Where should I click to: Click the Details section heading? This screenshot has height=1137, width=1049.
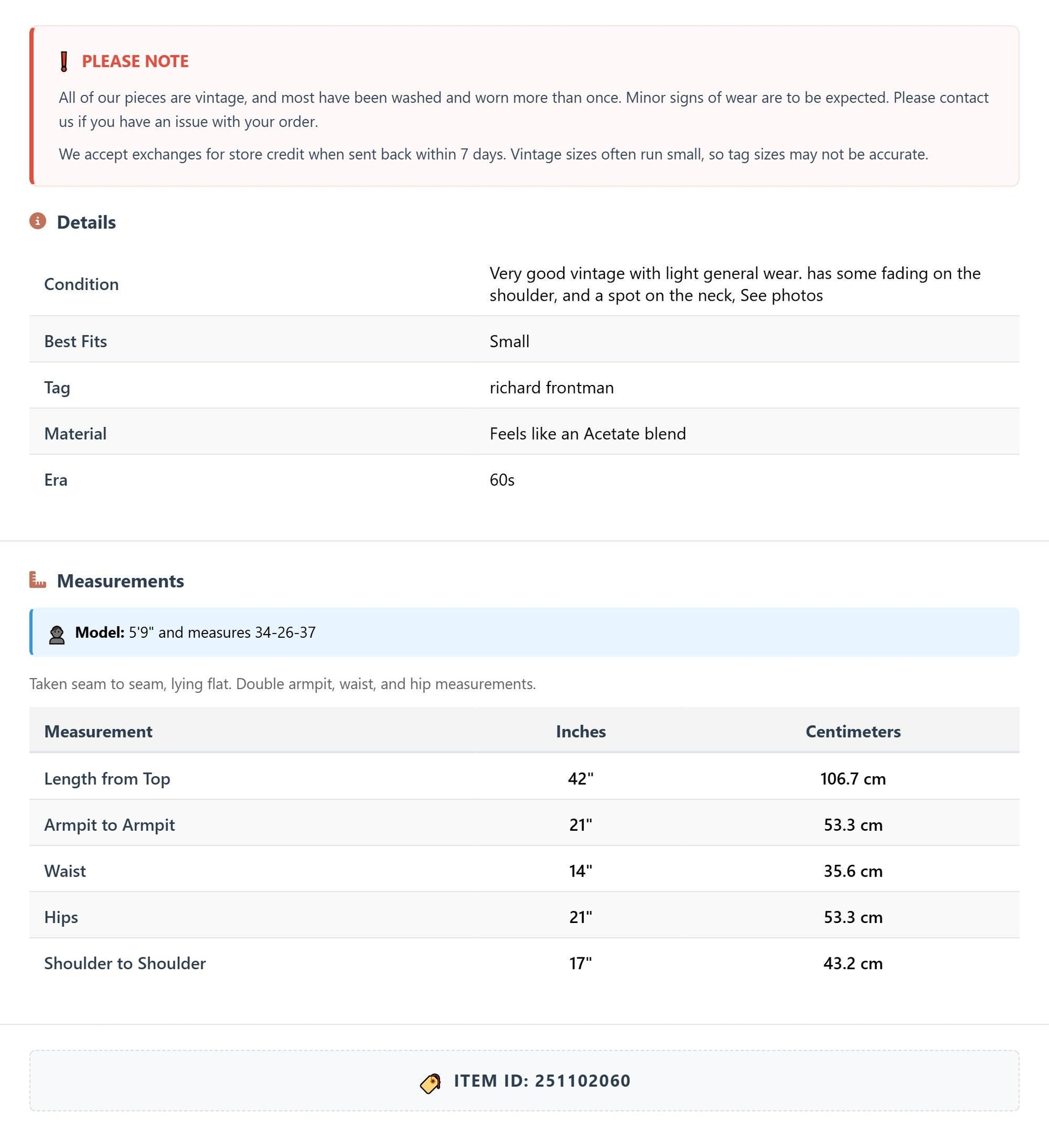[x=86, y=222]
